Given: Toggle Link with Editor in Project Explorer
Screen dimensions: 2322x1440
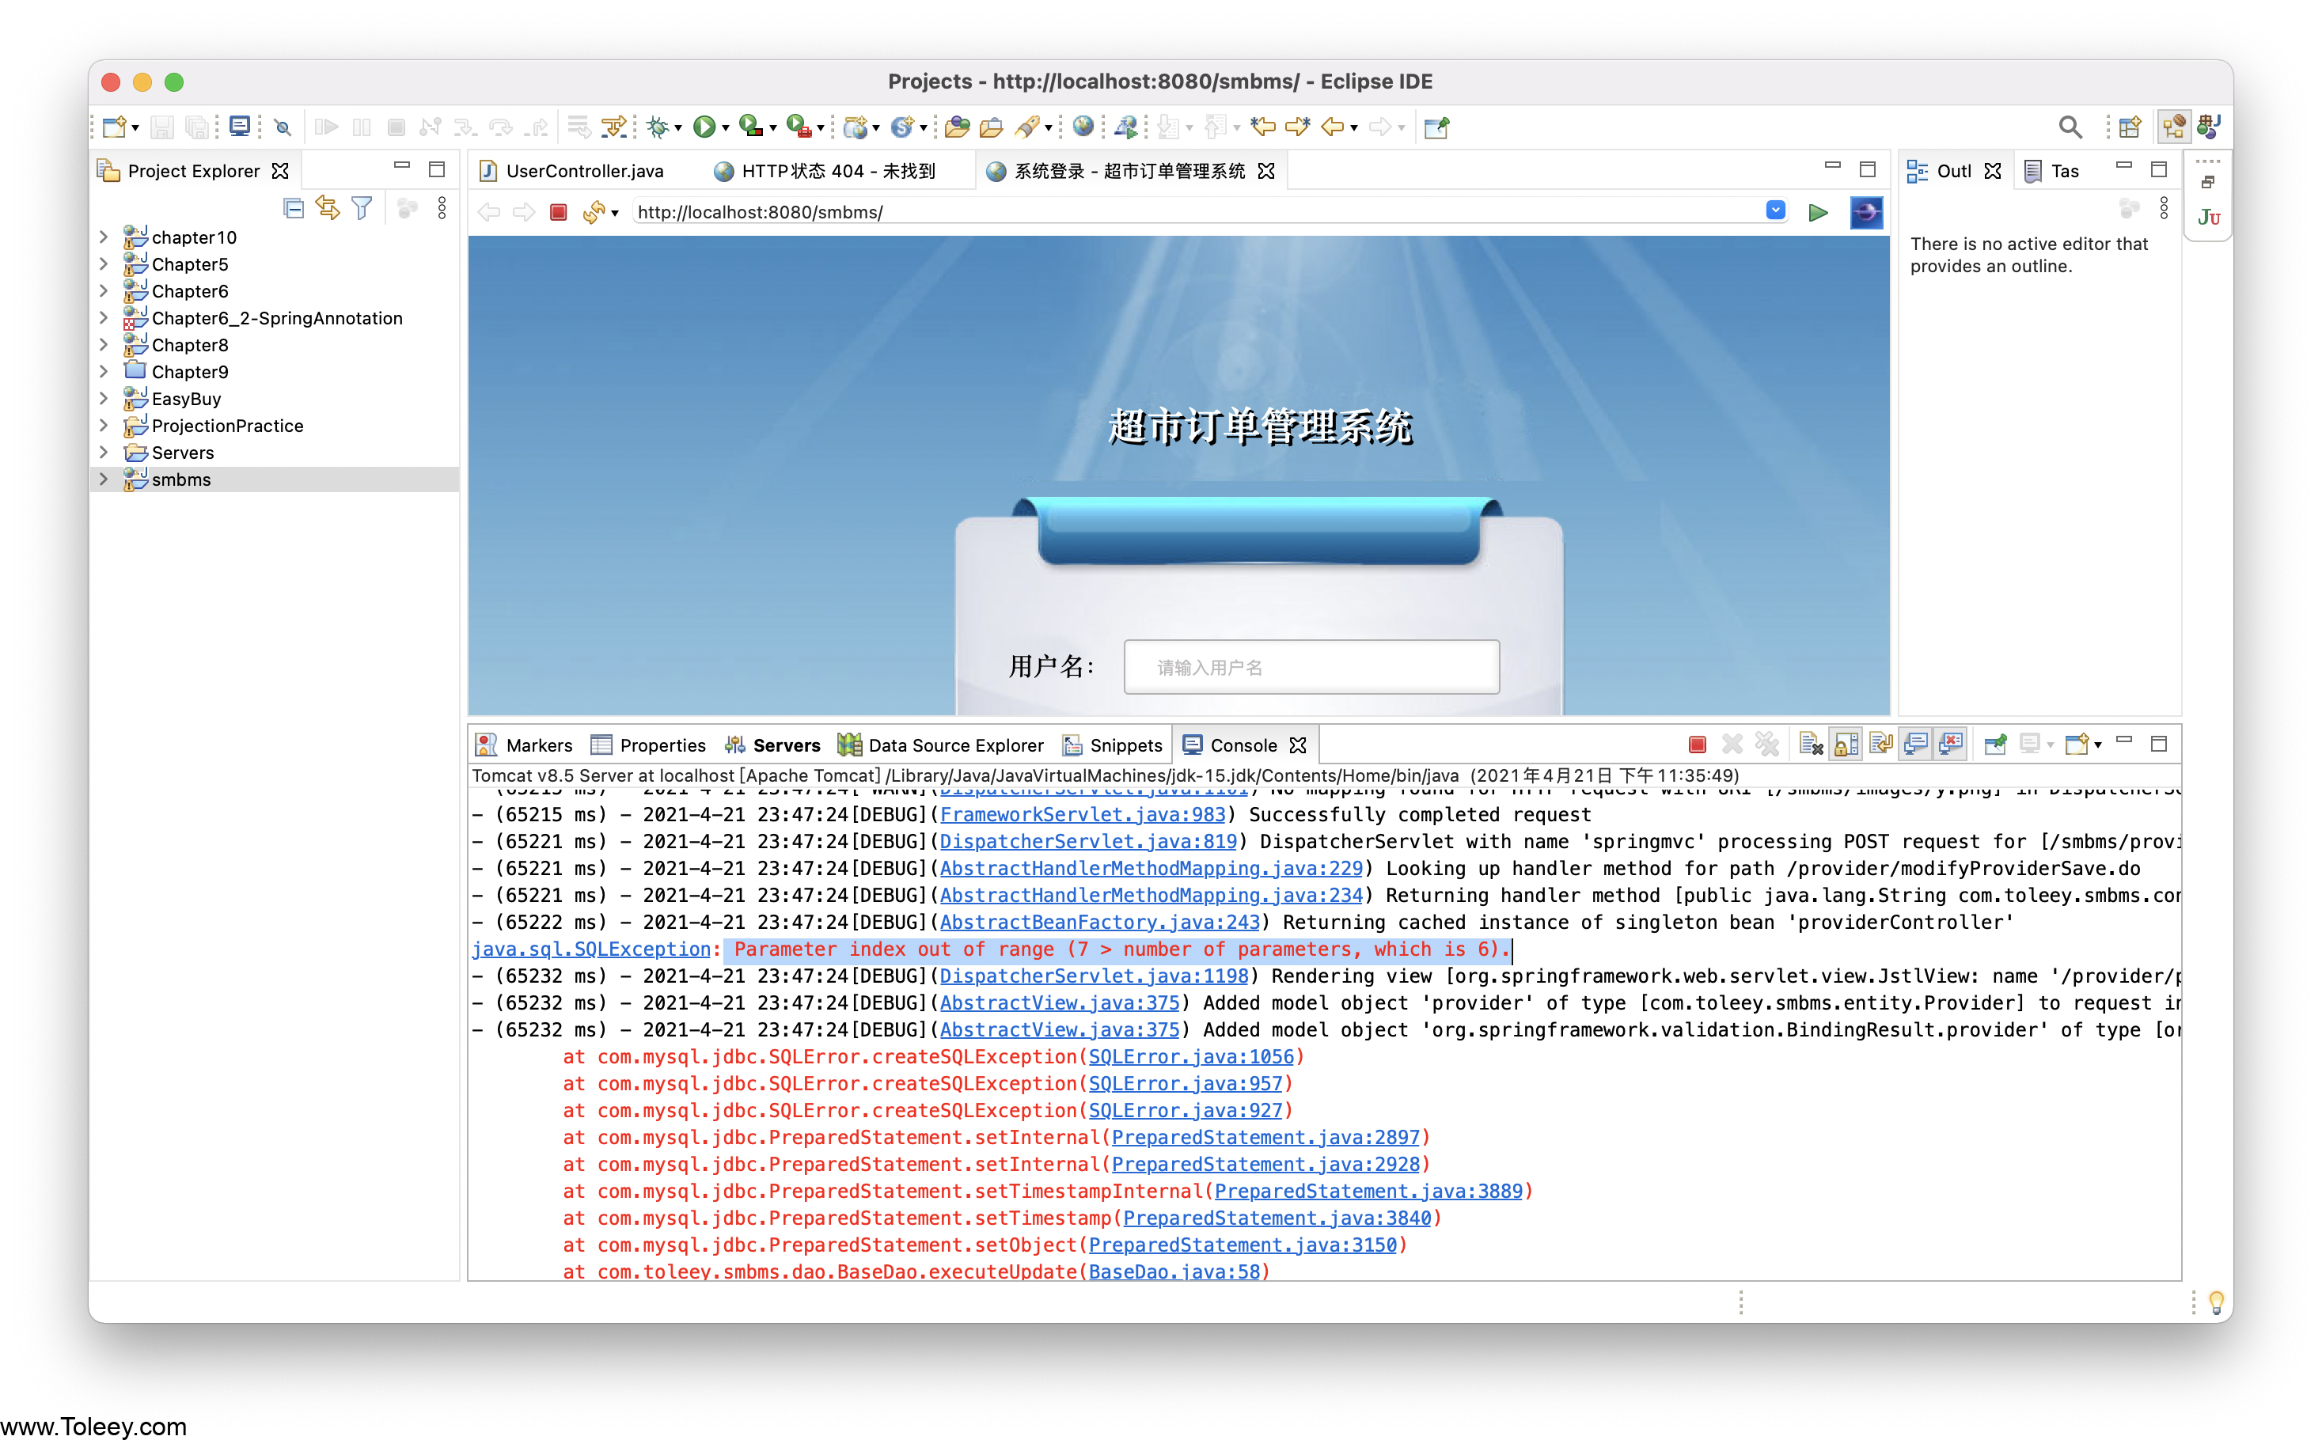Looking at the screenshot, I should (328, 209).
